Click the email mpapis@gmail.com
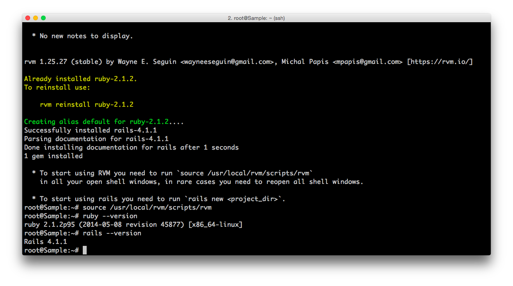This screenshot has height=286, width=513. pos(368,62)
